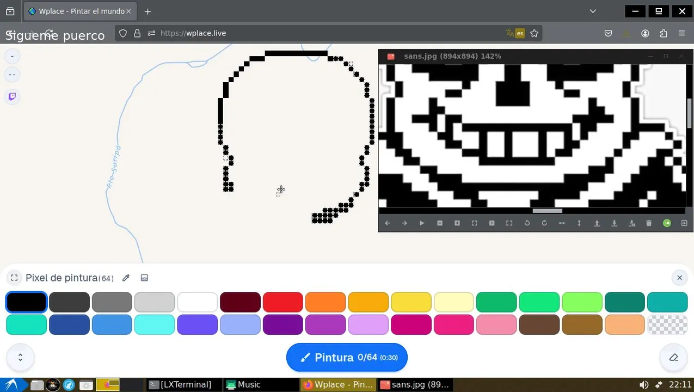Choose the bright red color swatch
694x392 pixels.
pos(282,302)
